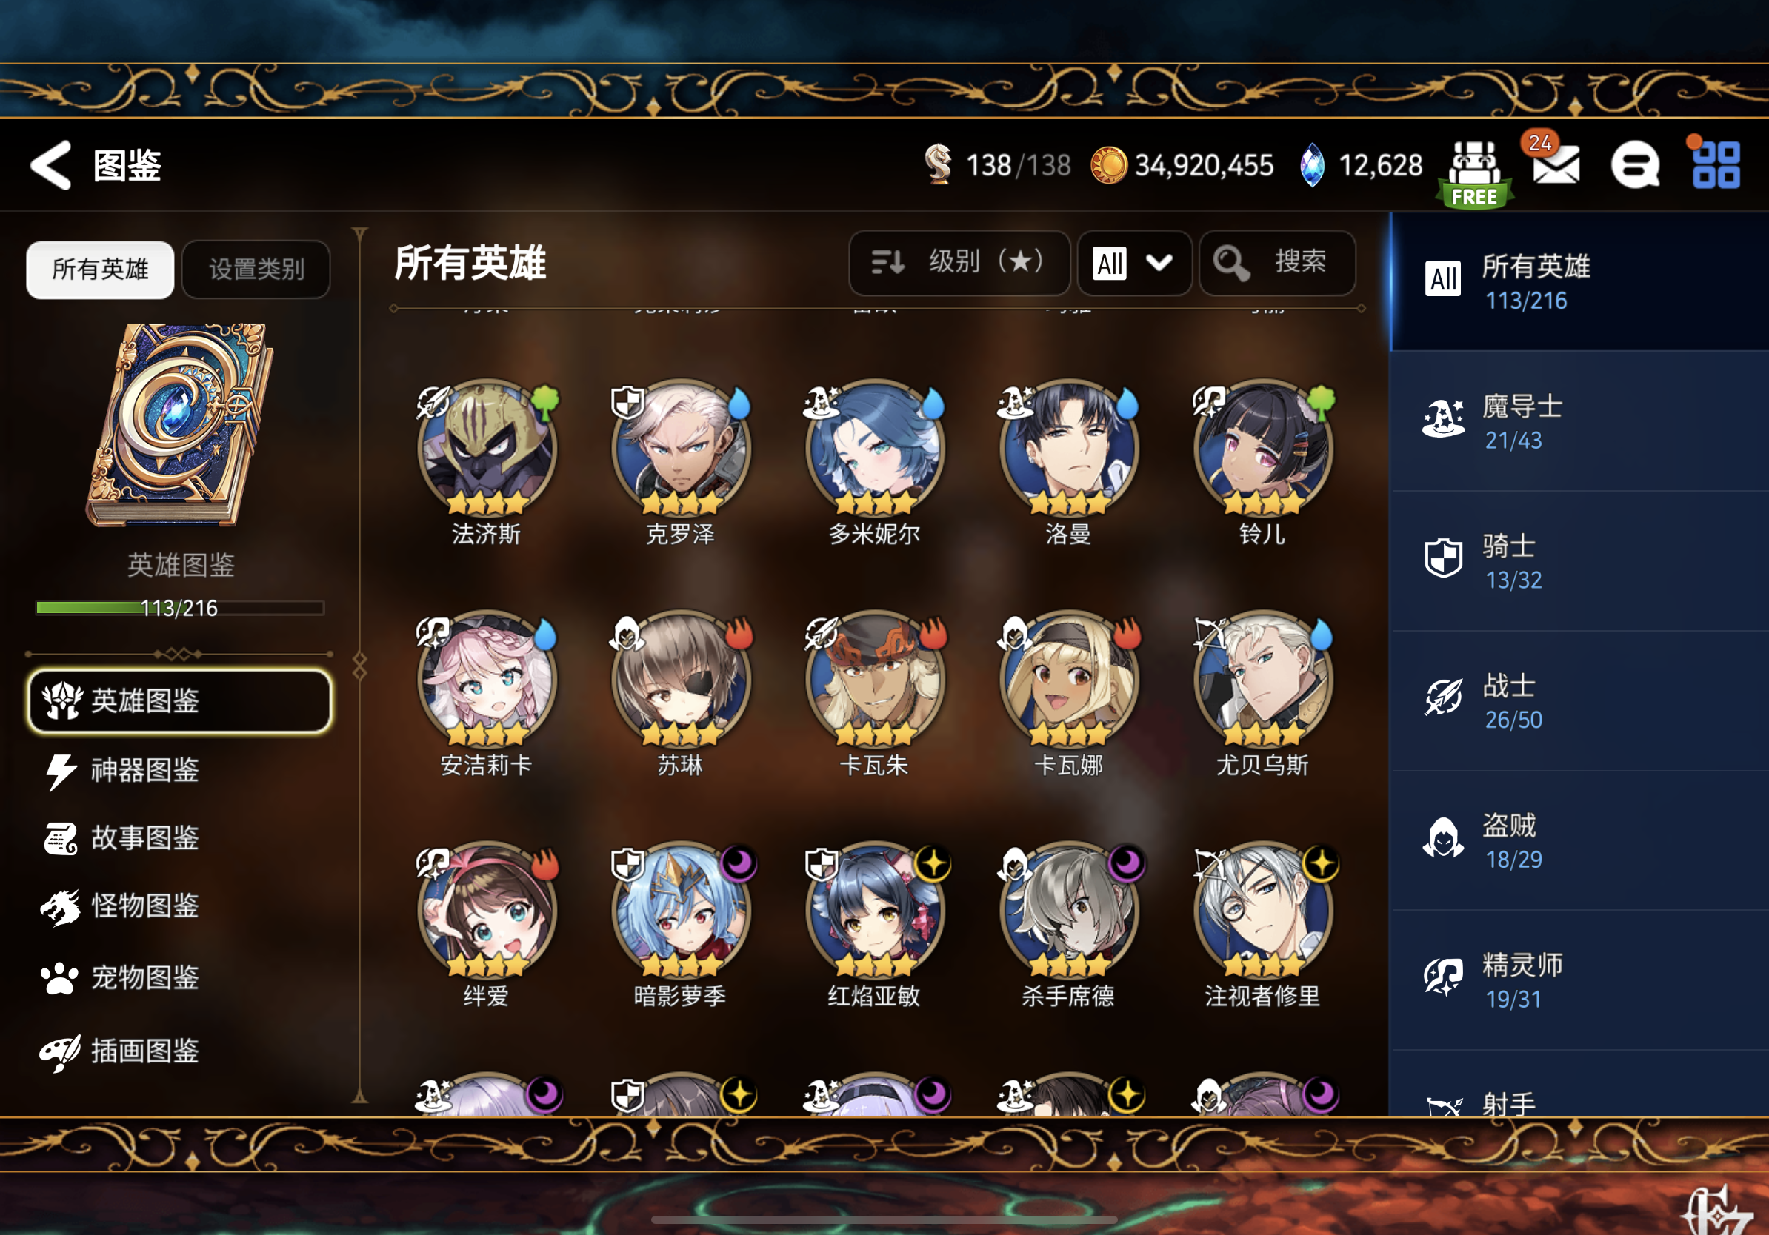Viewport: 1769px width, 1235px height.
Task: Filter heroes by 骑士 class
Action: [x=1579, y=562]
